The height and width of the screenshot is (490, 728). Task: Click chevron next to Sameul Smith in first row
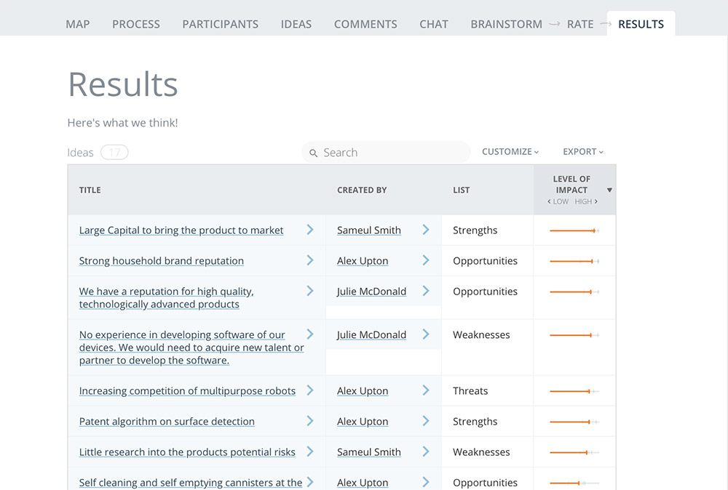[x=426, y=230]
